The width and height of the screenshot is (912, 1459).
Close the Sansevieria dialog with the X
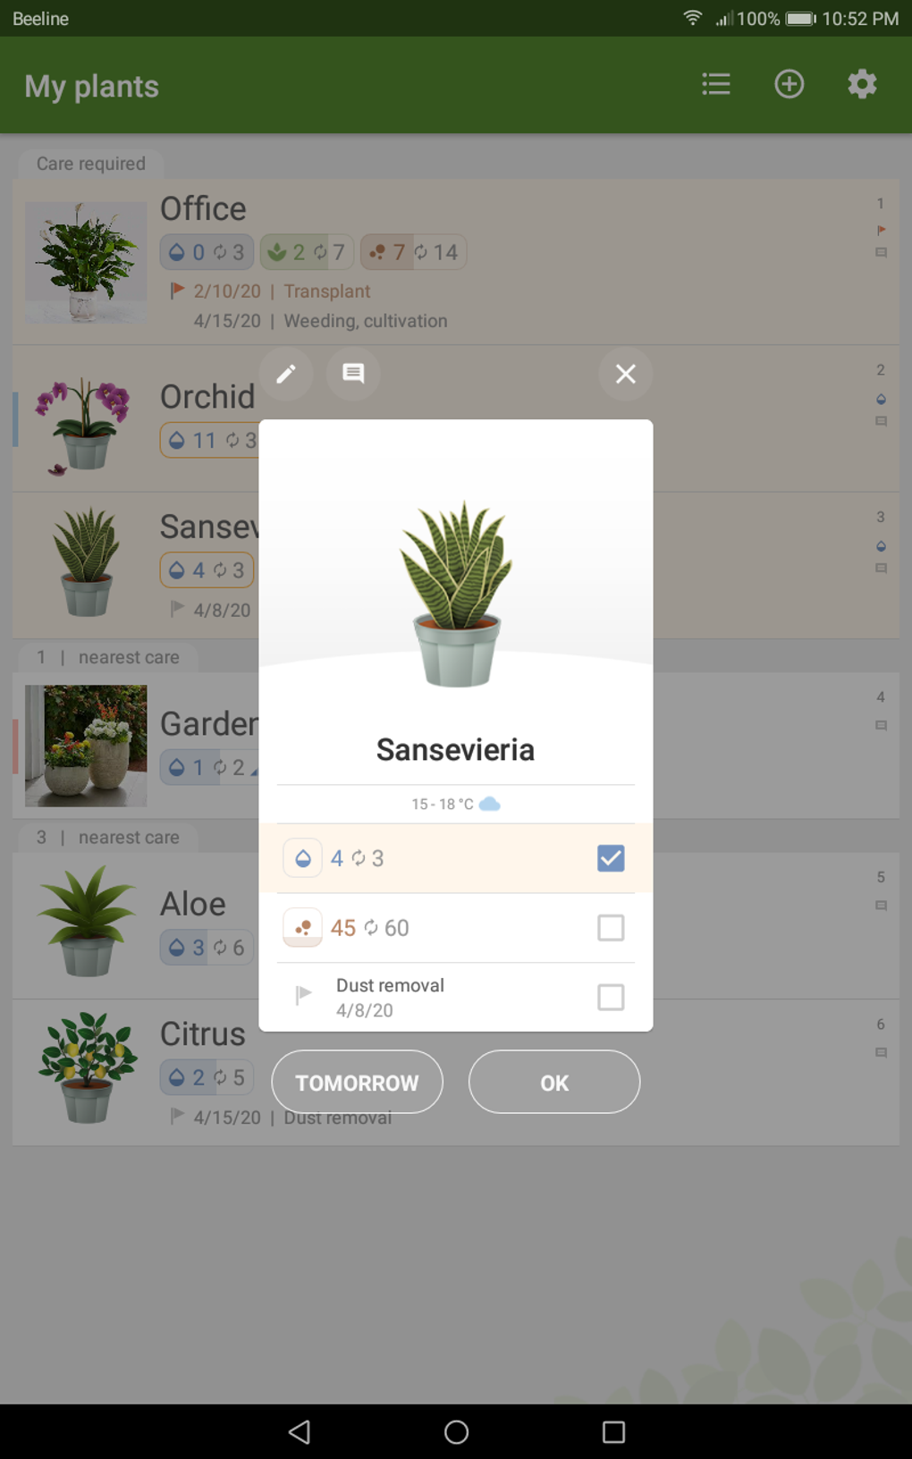[x=626, y=374]
